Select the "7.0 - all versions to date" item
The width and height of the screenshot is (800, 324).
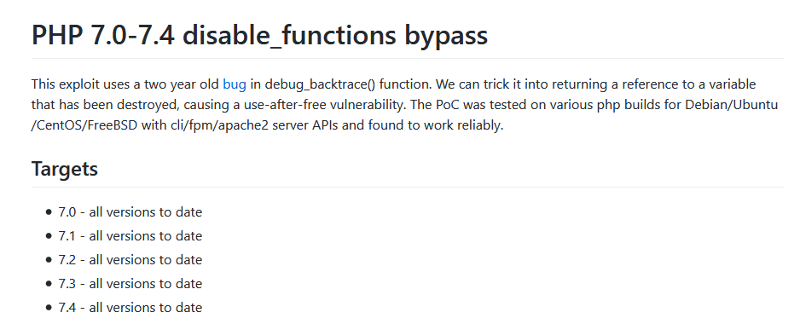(x=130, y=211)
